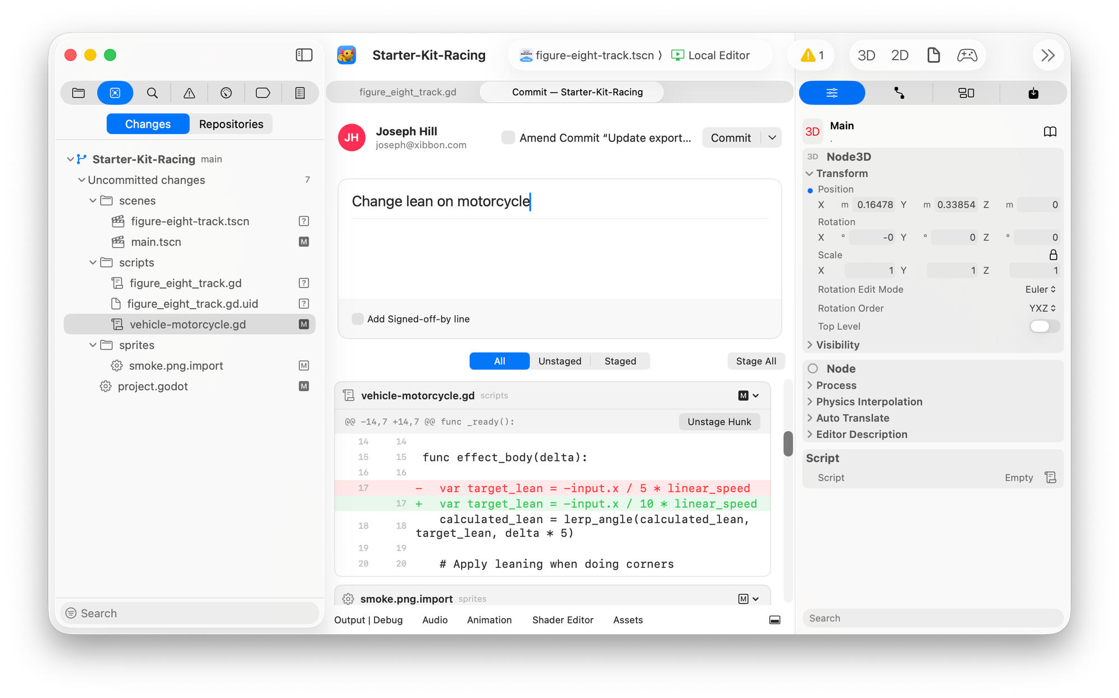This screenshot has width=1119, height=698.
Task: Open the game controller view icon
Action: pyautogui.click(x=967, y=55)
